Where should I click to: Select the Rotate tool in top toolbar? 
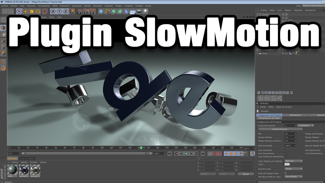pos(38,11)
